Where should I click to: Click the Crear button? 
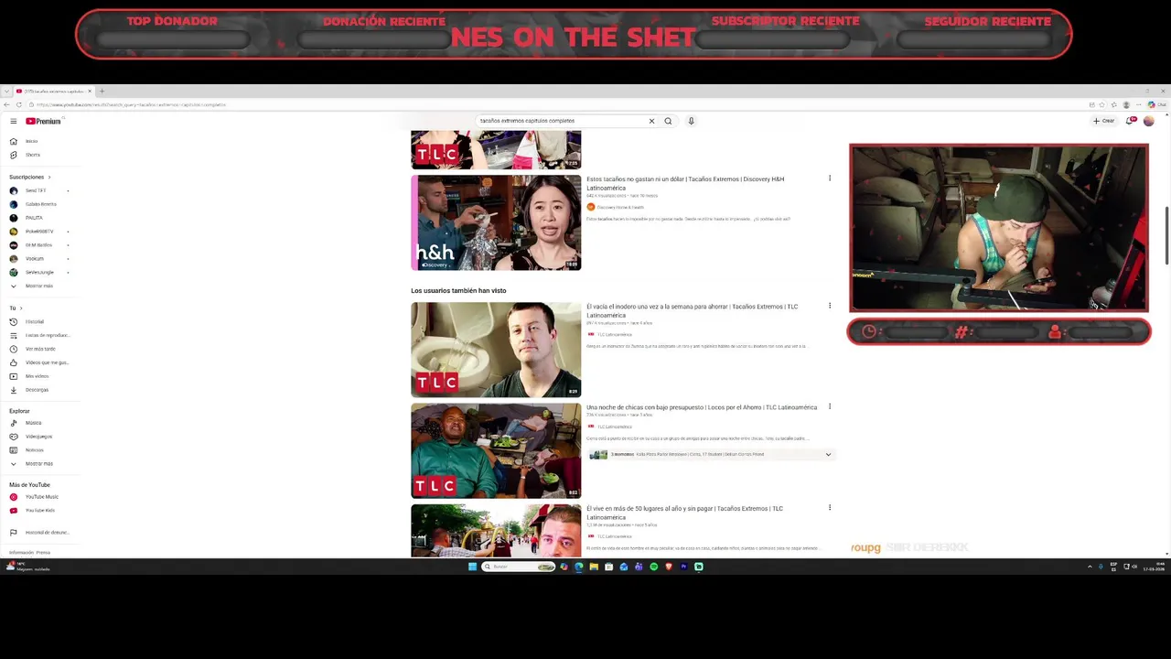(x=1103, y=121)
